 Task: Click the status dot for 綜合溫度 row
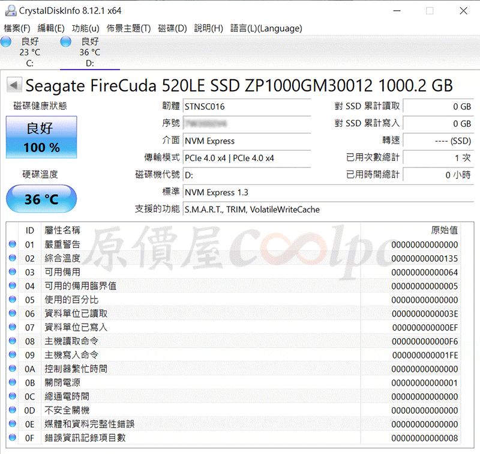coord(12,258)
